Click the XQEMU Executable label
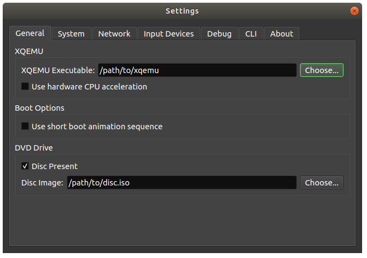Viewport: 367px width, 258px height. [x=58, y=70]
